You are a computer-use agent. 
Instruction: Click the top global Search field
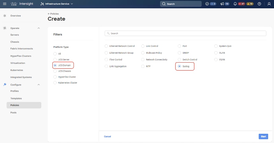[181, 4]
